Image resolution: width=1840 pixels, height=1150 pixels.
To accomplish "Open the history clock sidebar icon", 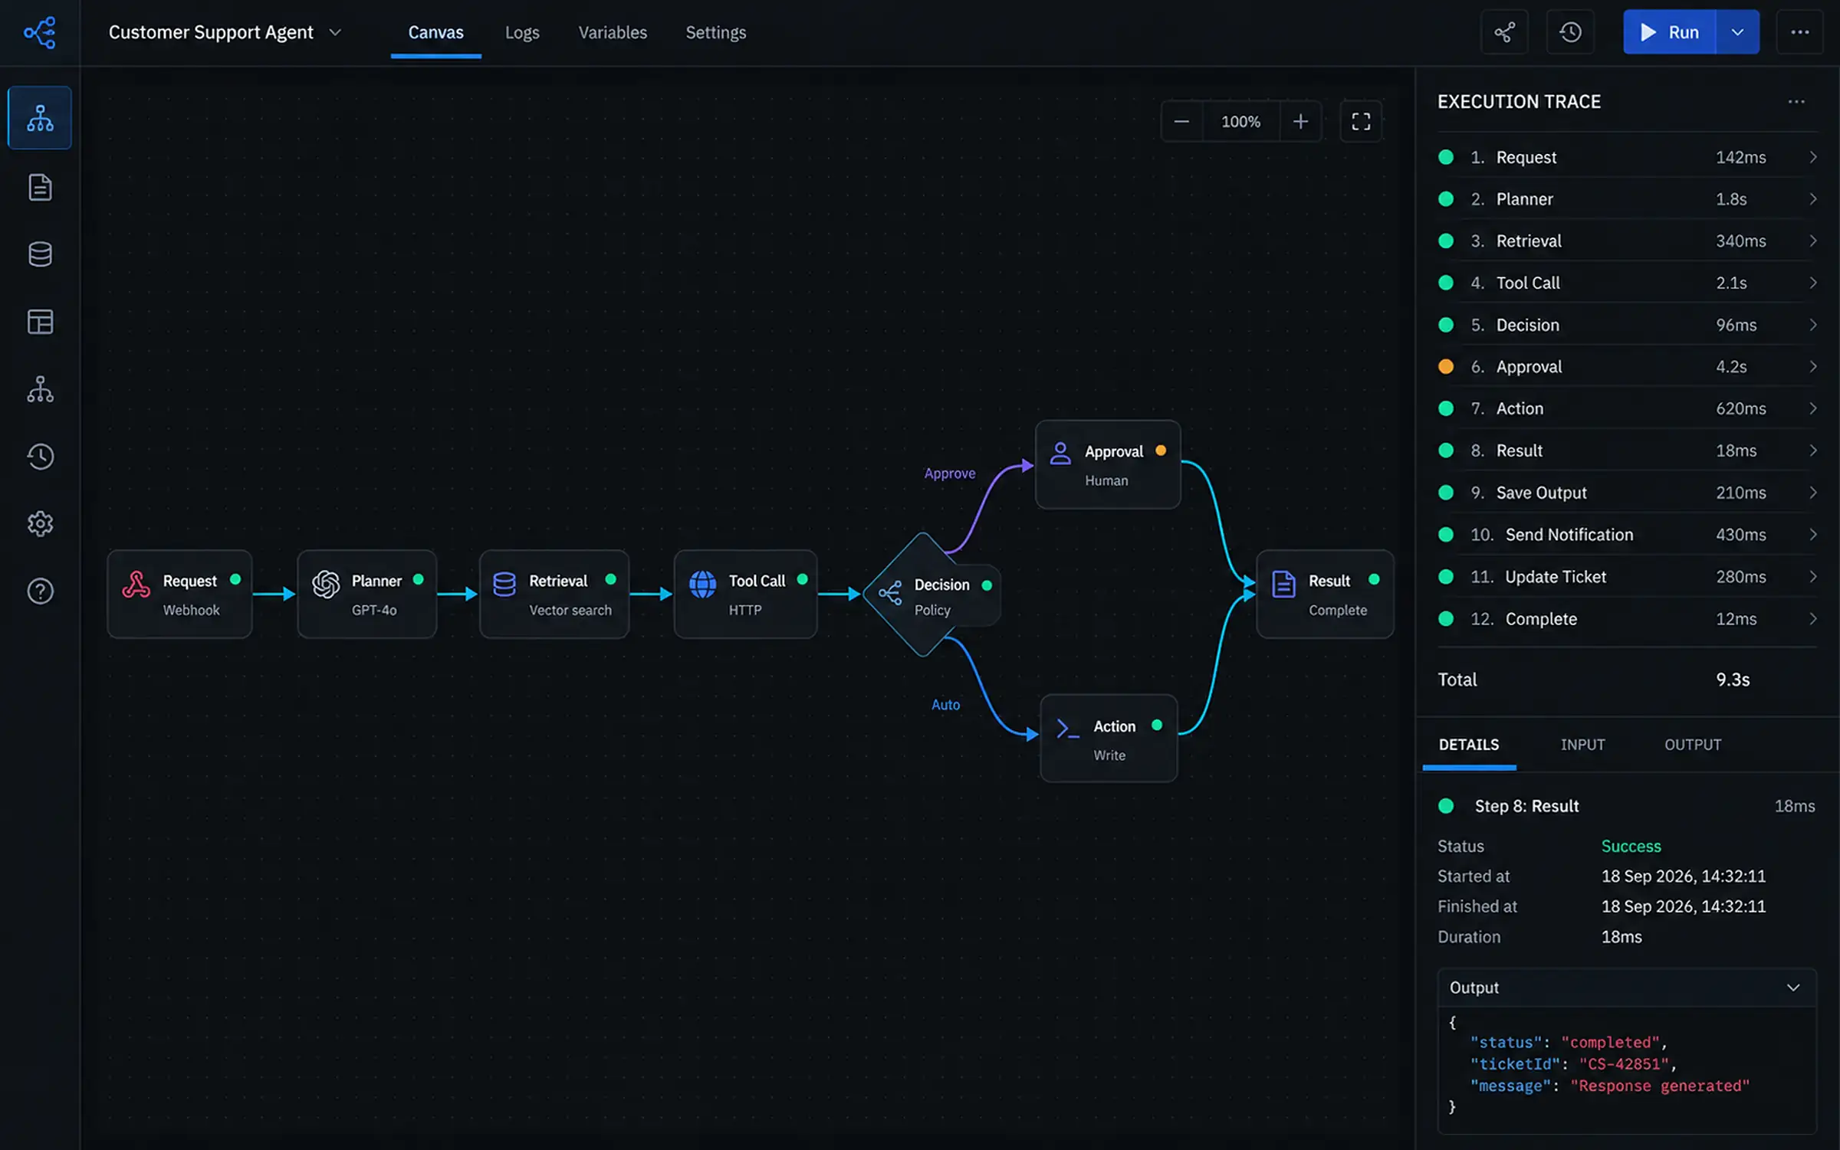I will (40, 457).
